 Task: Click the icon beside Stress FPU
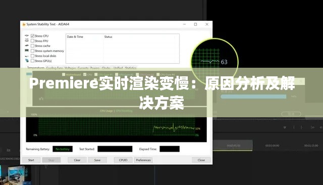point(27,40)
